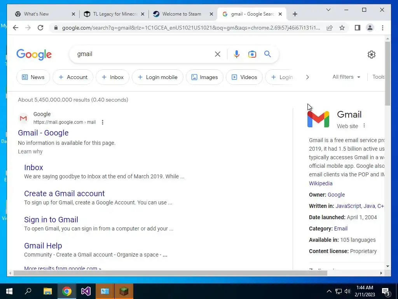Go forward with the browser forward arrow
This screenshot has width=398, height=299.
coord(28,28)
